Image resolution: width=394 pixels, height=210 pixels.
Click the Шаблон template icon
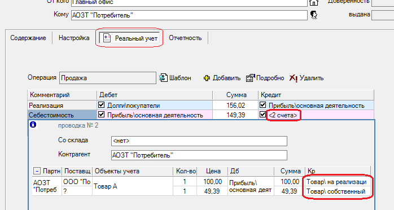163,78
